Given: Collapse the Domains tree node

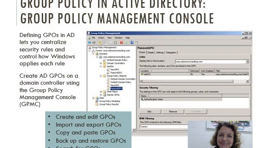Looking at the screenshot, I should [x=93, y=54].
